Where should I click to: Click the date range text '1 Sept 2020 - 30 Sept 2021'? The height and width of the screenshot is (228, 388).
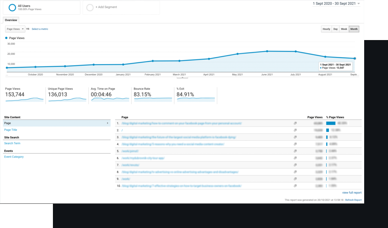coord(334,3)
